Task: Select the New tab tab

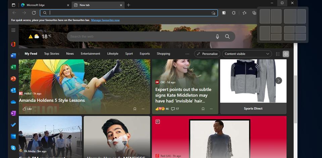Action: pyautogui.click(x=98, y=5)
